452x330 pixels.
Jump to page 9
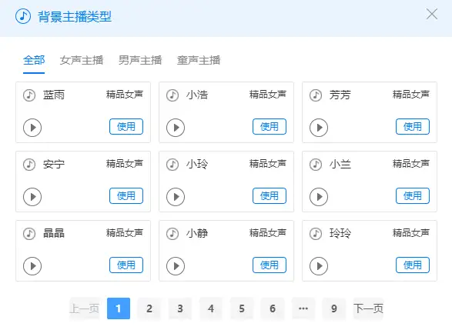click(x=334, y=308)
